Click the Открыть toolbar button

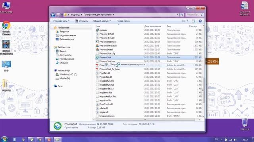coord(81,21)
